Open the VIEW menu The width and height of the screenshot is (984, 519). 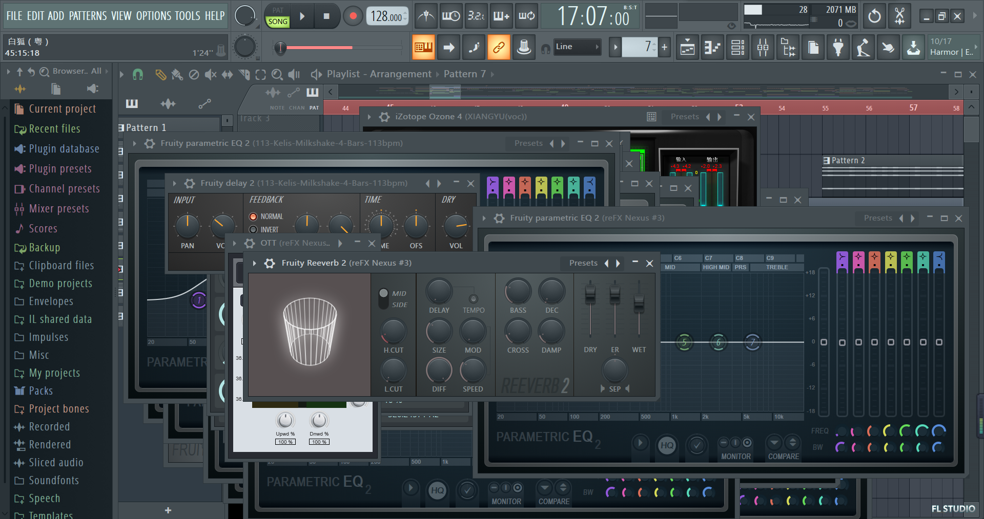click(x=121, y=16)
